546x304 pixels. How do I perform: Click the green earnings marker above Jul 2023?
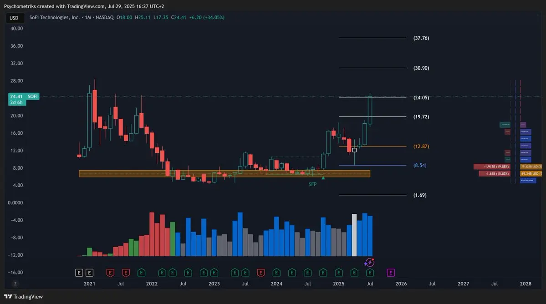tap(245, 273)
